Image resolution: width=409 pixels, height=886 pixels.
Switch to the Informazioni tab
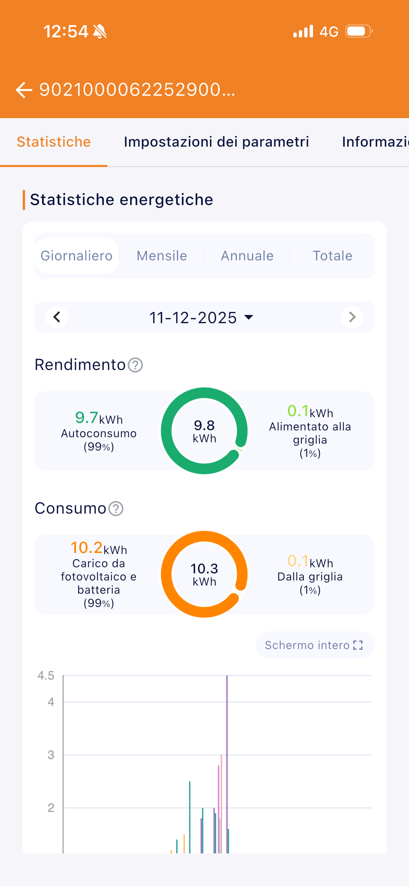(x=375, y=142)
